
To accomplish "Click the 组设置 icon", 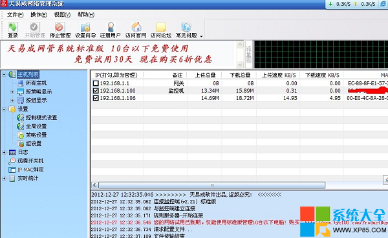I will pyautogui.click(x=20, y=143).
